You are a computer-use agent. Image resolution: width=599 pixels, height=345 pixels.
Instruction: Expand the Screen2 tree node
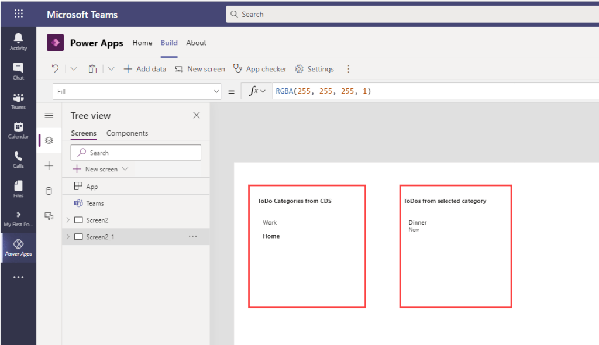click(x=68, y=220)
